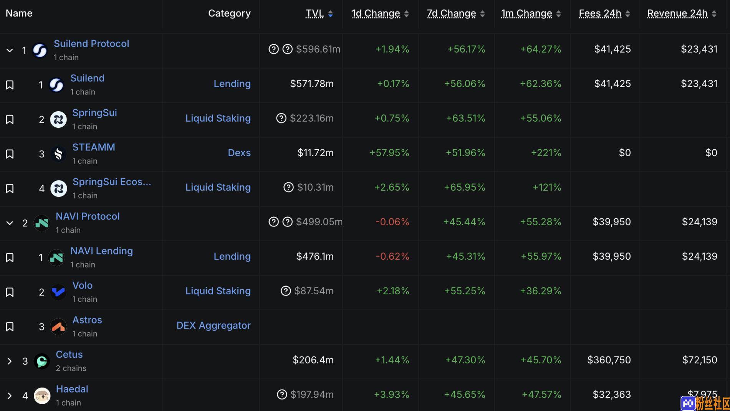Viewport: 730px width, 411px height.
Task: Click the Volo logo icon
Action: [58, 292]
